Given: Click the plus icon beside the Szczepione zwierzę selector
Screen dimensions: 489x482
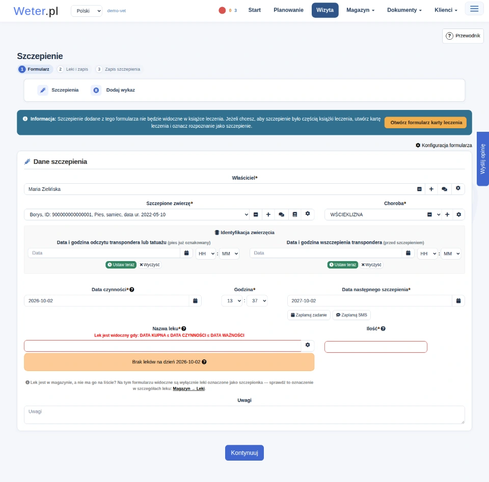Looking at the screenshot, I should click(x=268, y=214).
